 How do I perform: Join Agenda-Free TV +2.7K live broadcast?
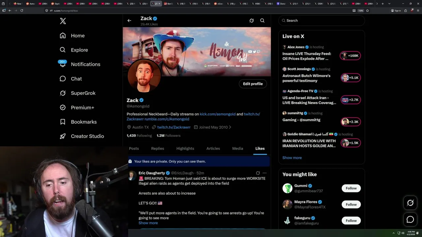tap(350, 100)
